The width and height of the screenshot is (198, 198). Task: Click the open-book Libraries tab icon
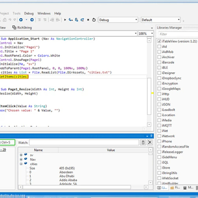[159, 188]
